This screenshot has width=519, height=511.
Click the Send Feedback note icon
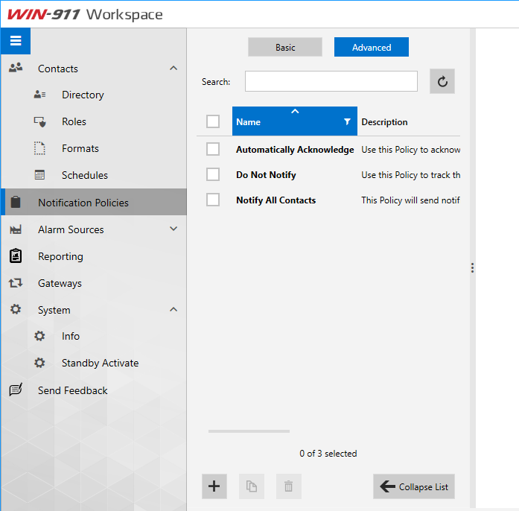[x=16, y=390]
